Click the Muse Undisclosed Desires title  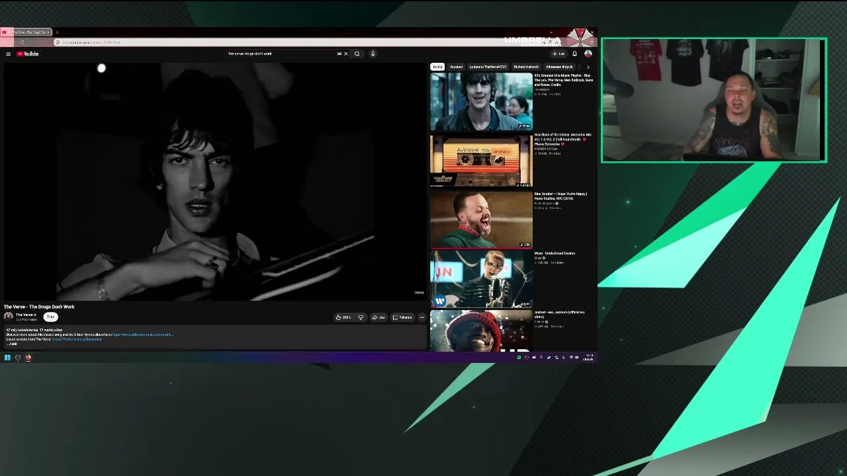click(555, 253)
